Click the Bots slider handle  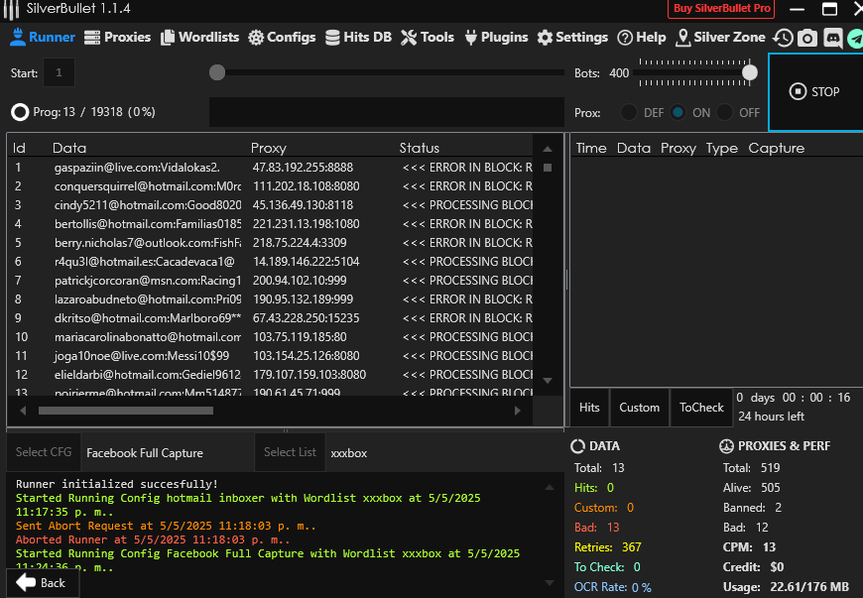coord(750,72)
